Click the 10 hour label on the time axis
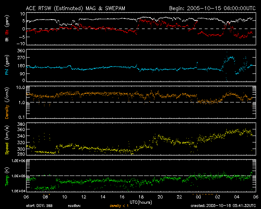 [x=64, y=197]
